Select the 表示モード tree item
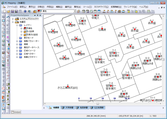167x119 pixels. (29, 38)
